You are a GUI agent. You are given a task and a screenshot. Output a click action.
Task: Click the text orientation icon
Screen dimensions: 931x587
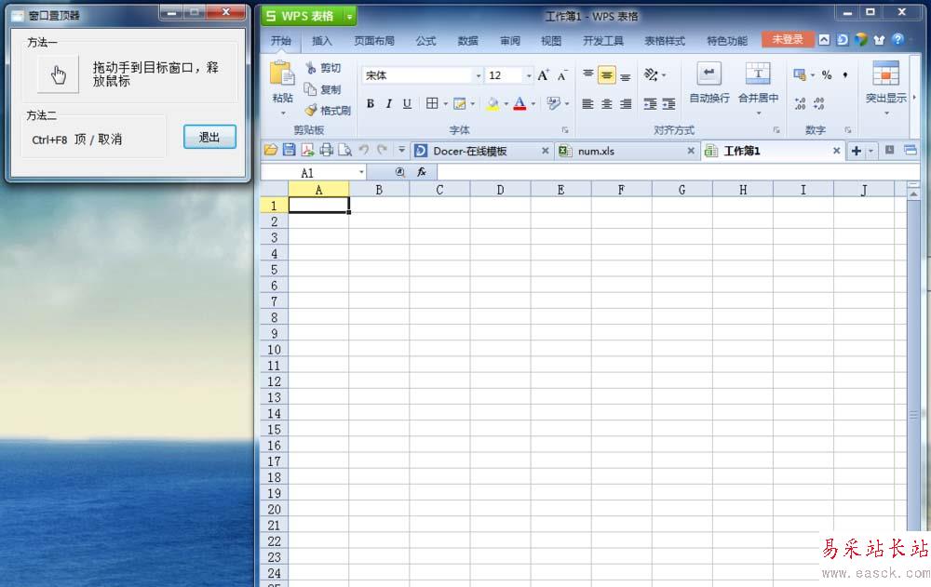[652, 74]
